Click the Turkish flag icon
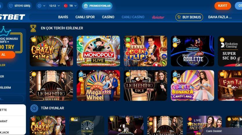Screen dimensions: 242x135 [x=66, y=6]
